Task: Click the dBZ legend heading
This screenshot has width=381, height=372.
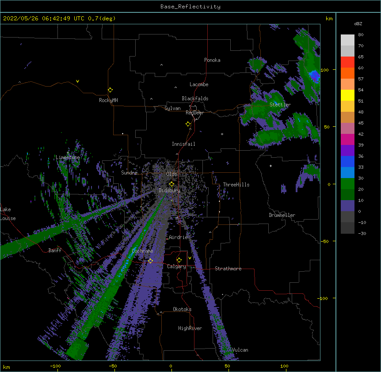Action: pos(358,23)
